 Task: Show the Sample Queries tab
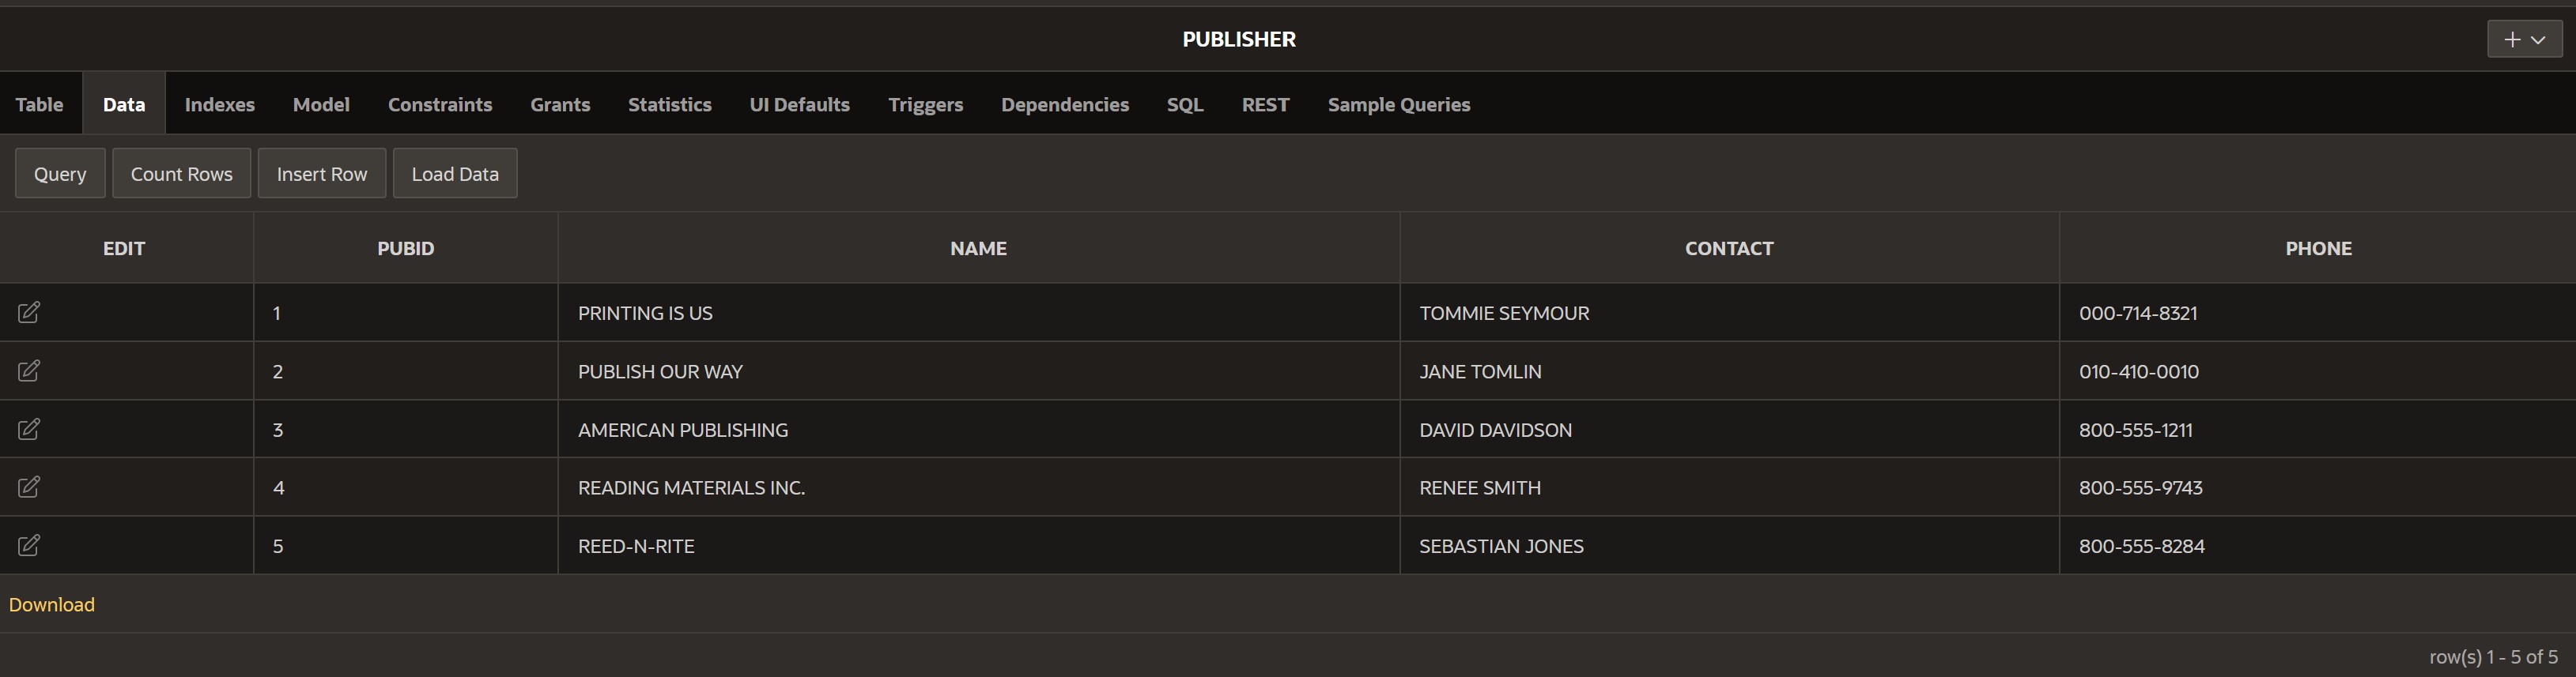(1399, 103)
